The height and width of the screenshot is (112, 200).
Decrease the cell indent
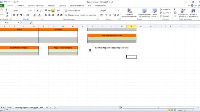click(x=58, y=15)
